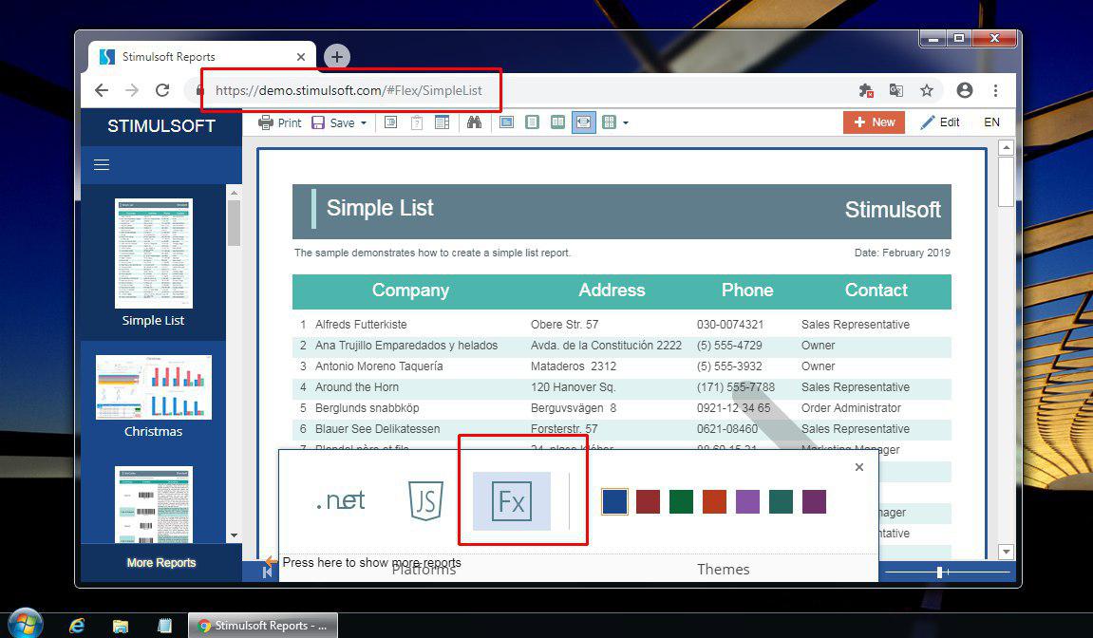Click the notepad icon in taskbar

164,626
